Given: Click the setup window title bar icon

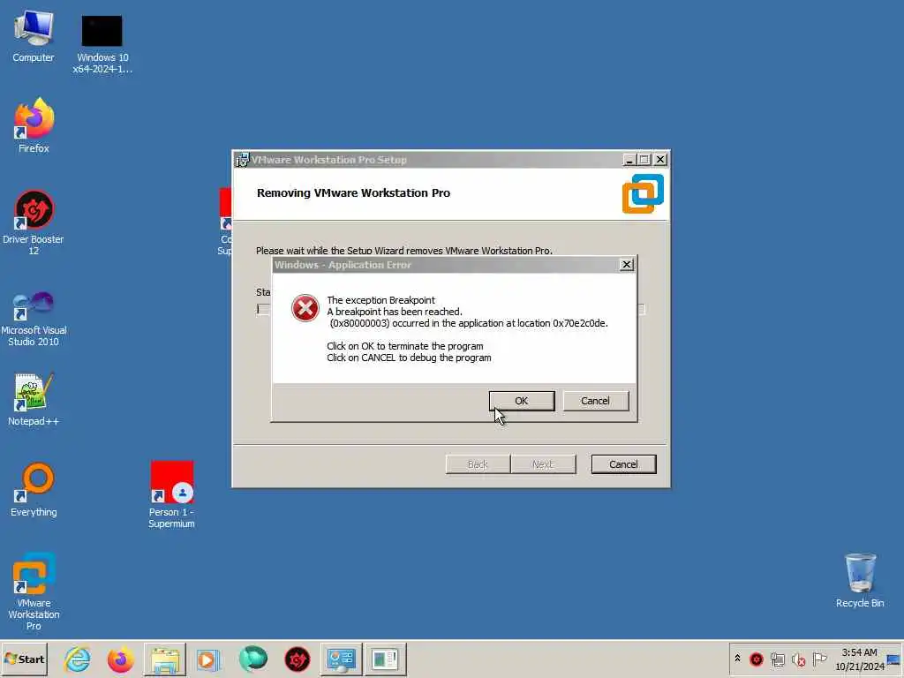Looking at the screenshot, I should click(x=242, y=160).
